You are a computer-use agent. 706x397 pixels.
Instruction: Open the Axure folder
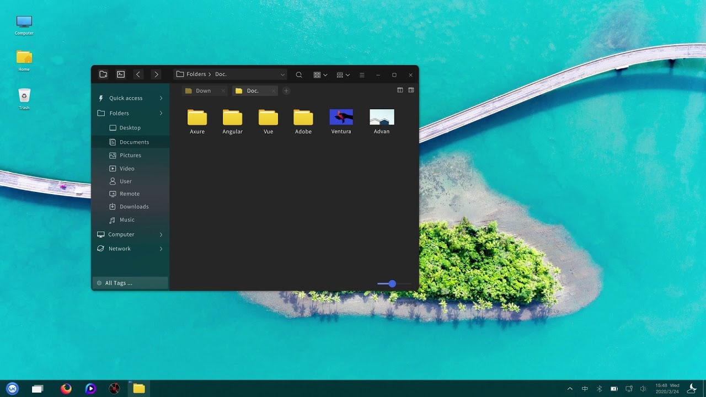(x=197, y=121)
